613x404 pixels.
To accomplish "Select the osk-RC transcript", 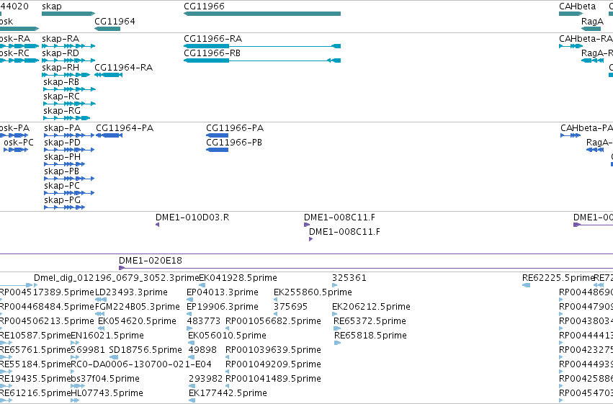I will coord(19,60).
